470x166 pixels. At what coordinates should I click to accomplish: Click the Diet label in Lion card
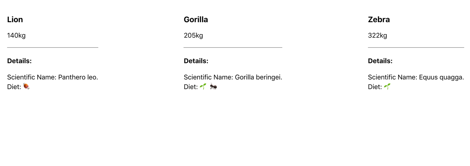coord(14,87)
